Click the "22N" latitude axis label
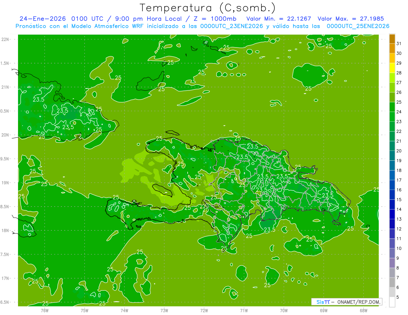The width and height of the screenshot is (408, 315). [x=5, y=39]
